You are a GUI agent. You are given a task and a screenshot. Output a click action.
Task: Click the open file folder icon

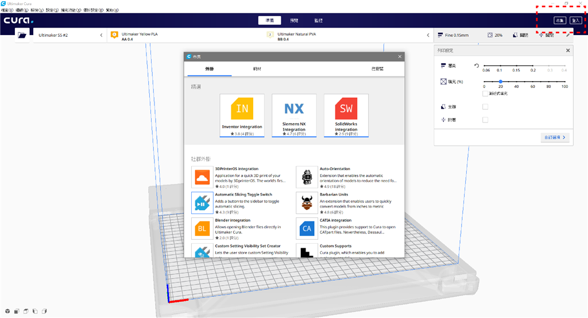click(x=22, y=35)
